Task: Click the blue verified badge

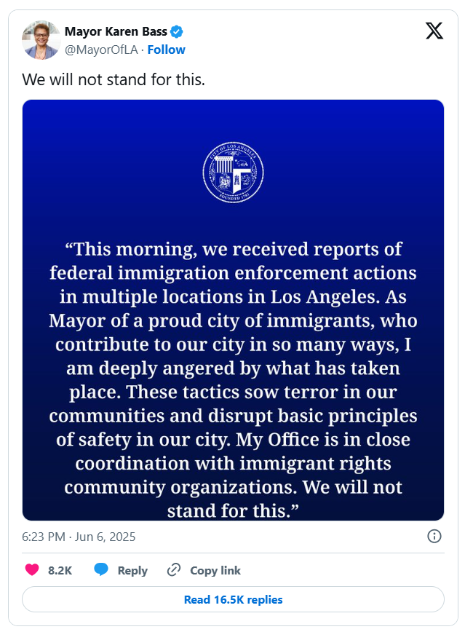Action: click(177, 31)
